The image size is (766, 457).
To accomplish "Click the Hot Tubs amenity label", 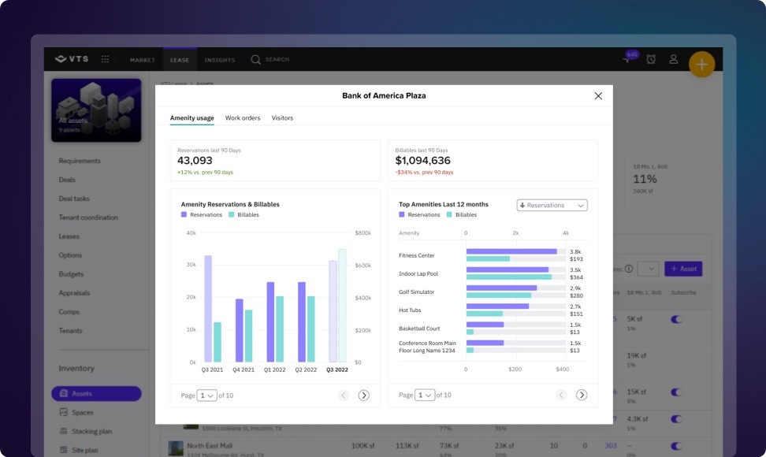I will (x=410, y=310).
